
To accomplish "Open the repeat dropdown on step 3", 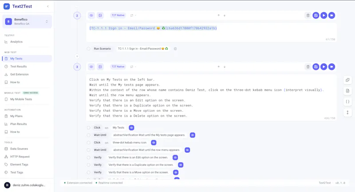I will click(x=133, y=67).
